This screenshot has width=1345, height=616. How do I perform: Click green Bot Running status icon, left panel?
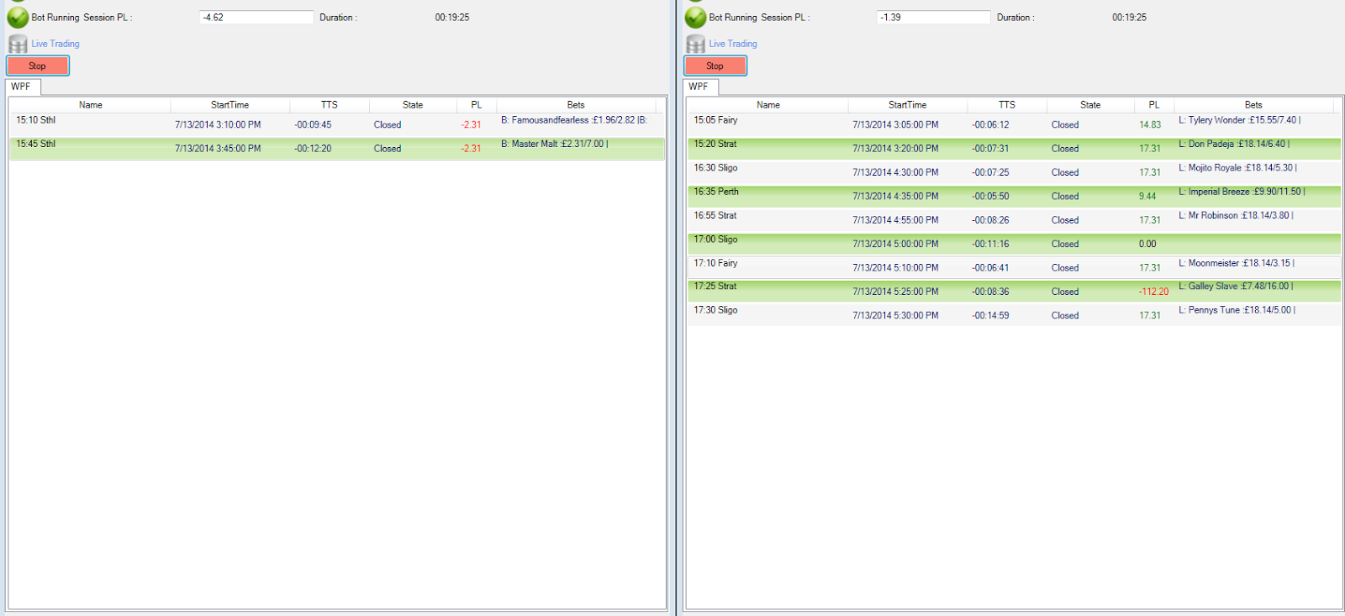pyautogui.click(x=18, y=17)
